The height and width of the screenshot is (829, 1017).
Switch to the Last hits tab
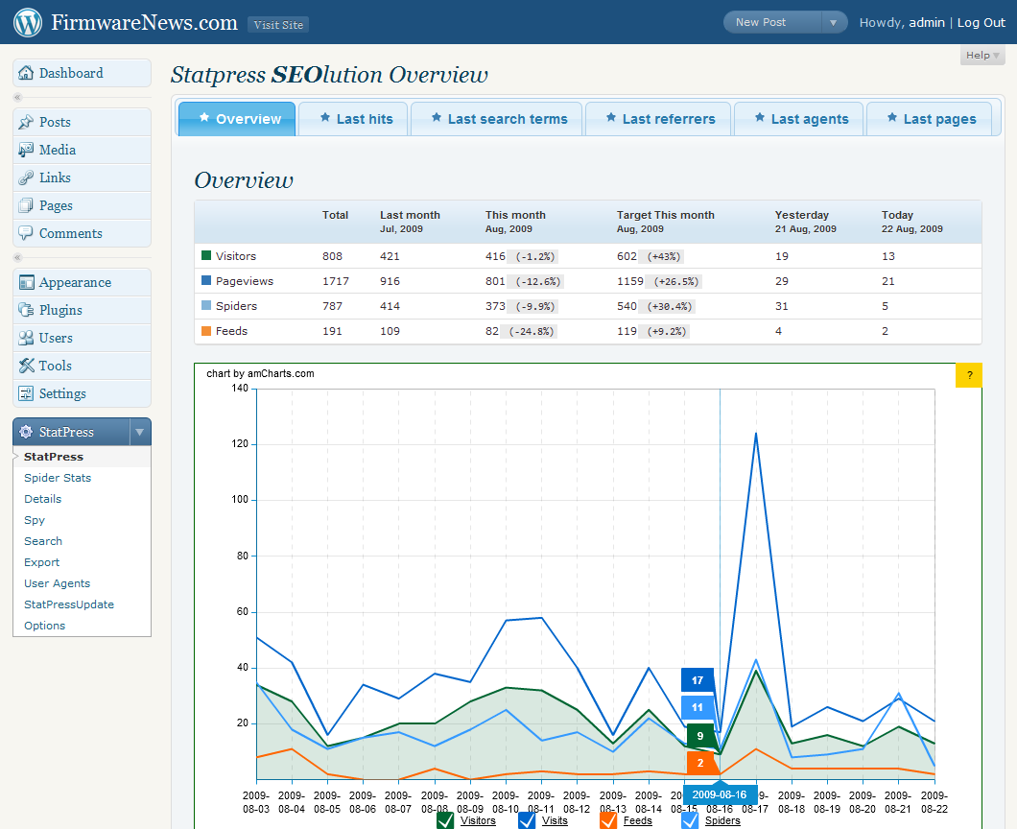pyautogui.click(x=353, y=120)
